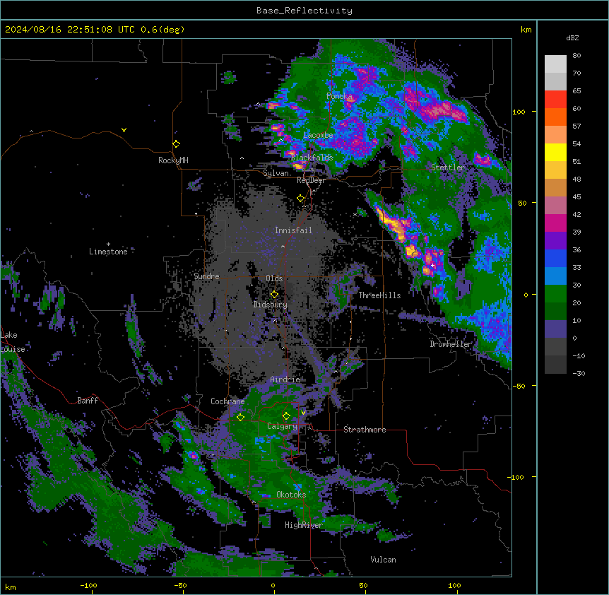Click the Innisfail label
Viewport: 609px width, 595px height.
pos(293,230)
